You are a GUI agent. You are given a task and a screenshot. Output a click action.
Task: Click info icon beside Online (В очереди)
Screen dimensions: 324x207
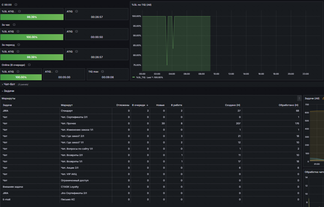coord(29,65)
